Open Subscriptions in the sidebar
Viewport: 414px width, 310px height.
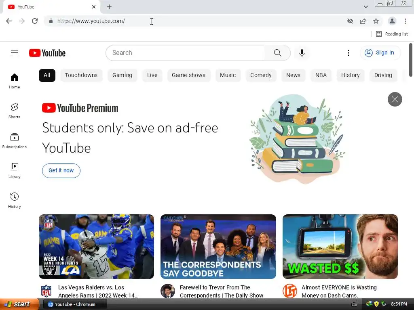(x=14, y=141)
